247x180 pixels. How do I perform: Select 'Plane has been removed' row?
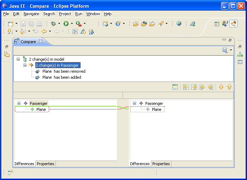pos(64,71)
